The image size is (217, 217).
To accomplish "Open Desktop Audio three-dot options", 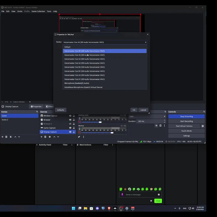I will click(80, 118).
